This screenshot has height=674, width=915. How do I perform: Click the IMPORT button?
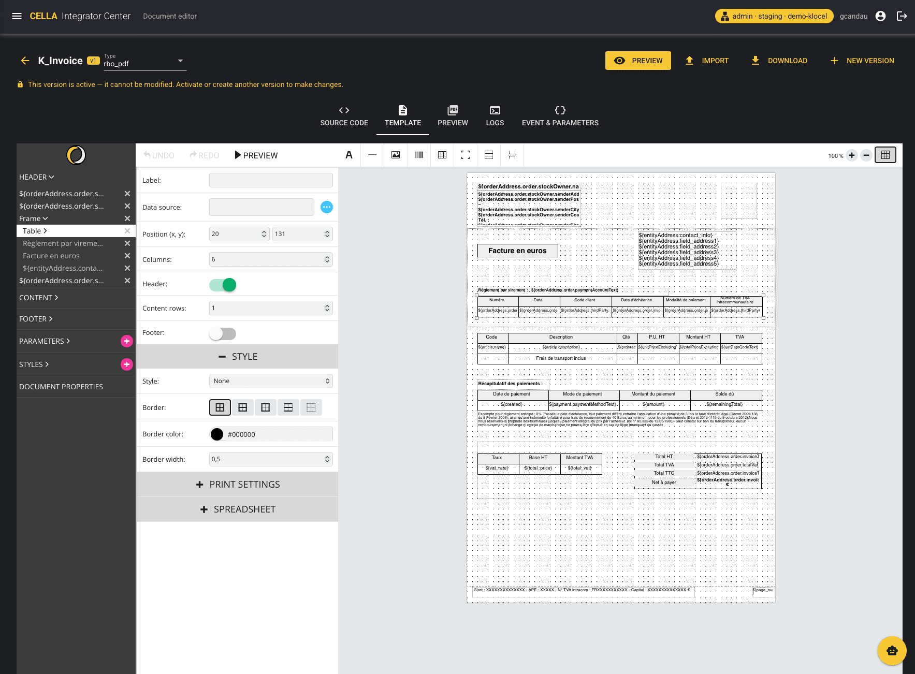pyautogui.click(x=707, y=61)
